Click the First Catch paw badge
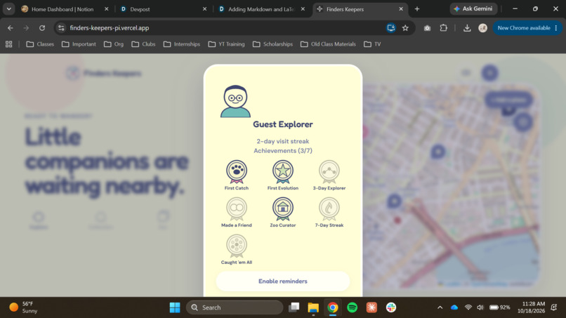The height and width of the screenshot is (318, 566). tap(237, 172)
